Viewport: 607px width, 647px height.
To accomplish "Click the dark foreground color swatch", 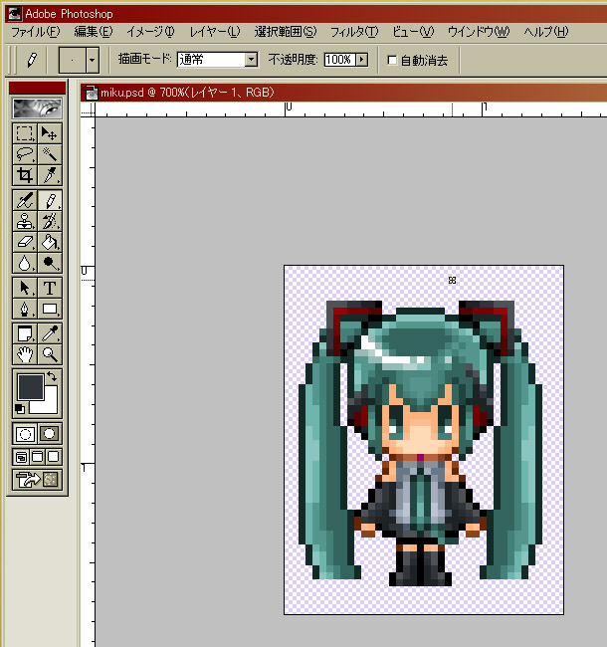I will (31, 386).
